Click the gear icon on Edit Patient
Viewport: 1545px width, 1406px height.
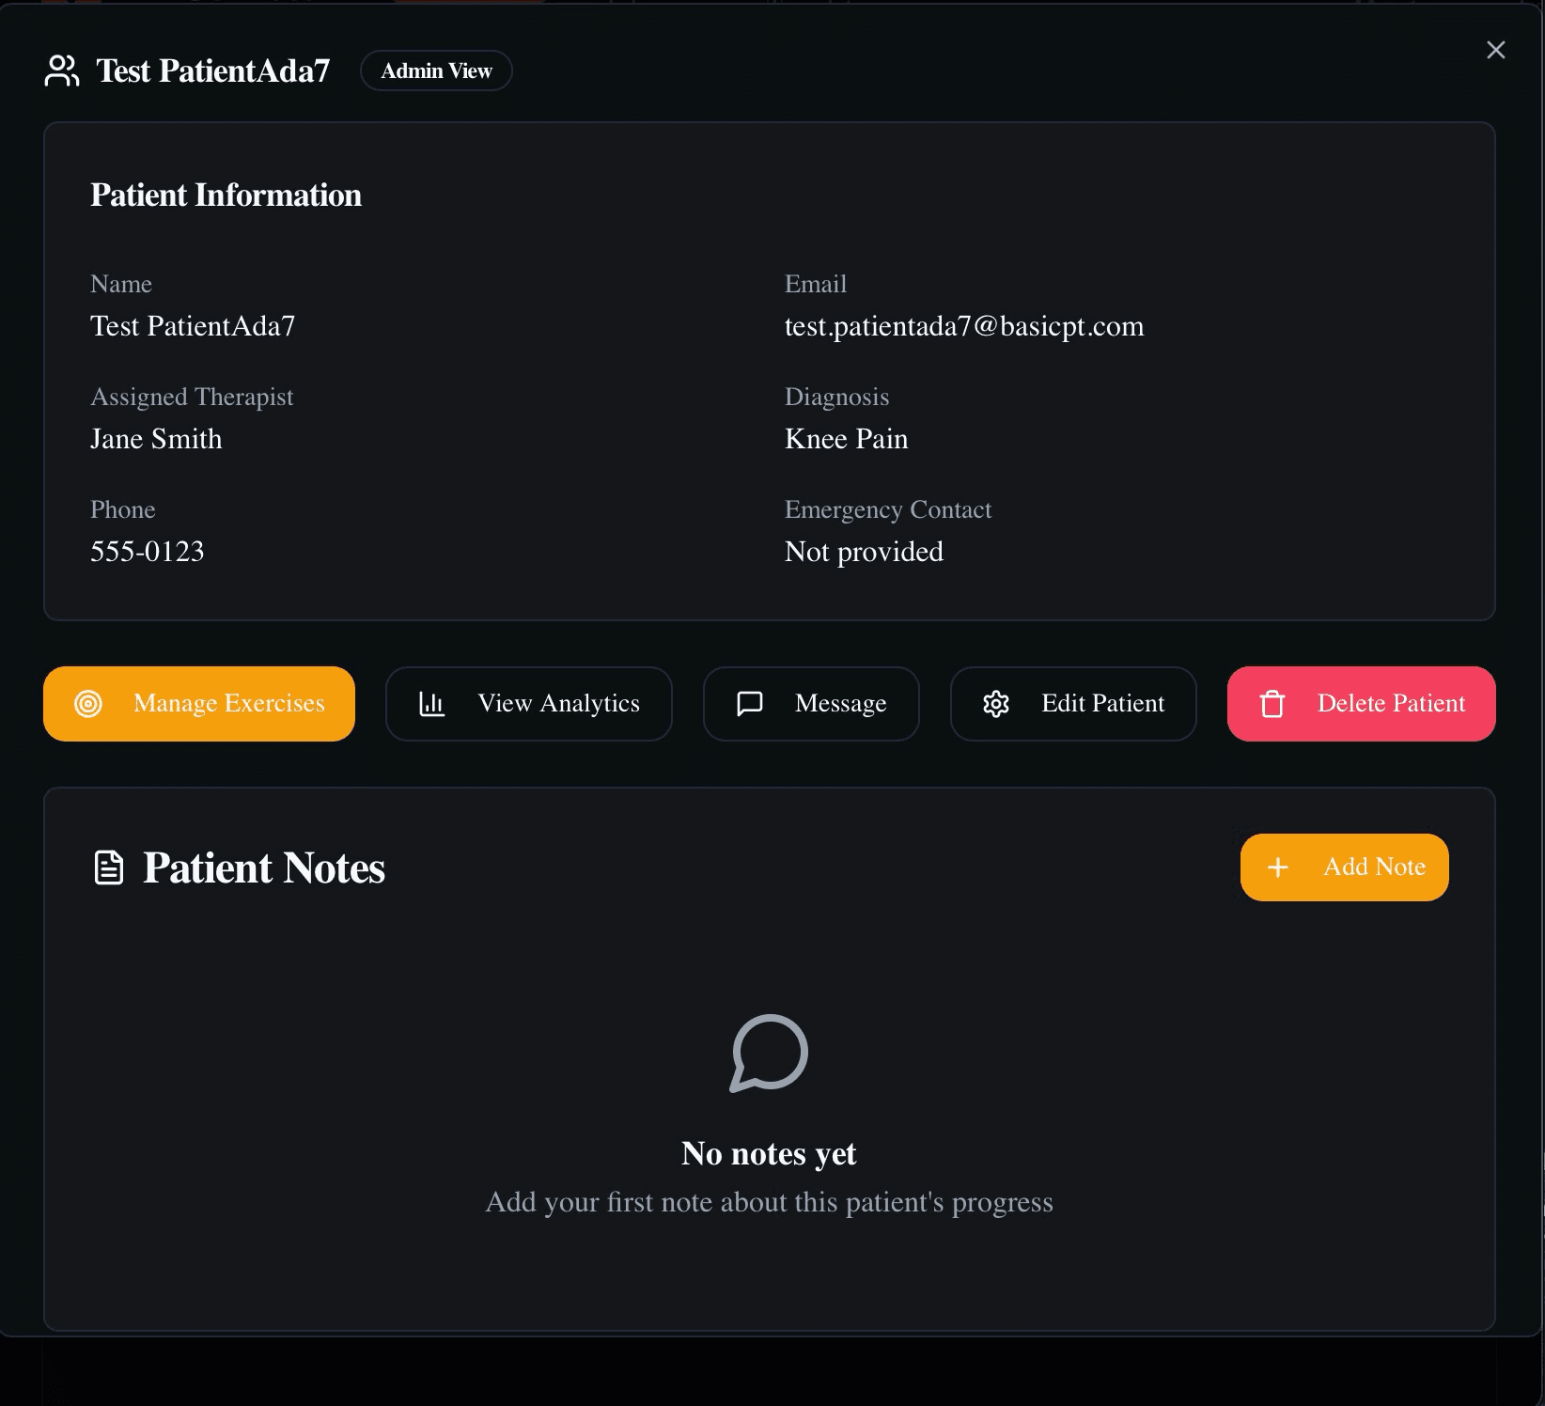pos(996,703)
